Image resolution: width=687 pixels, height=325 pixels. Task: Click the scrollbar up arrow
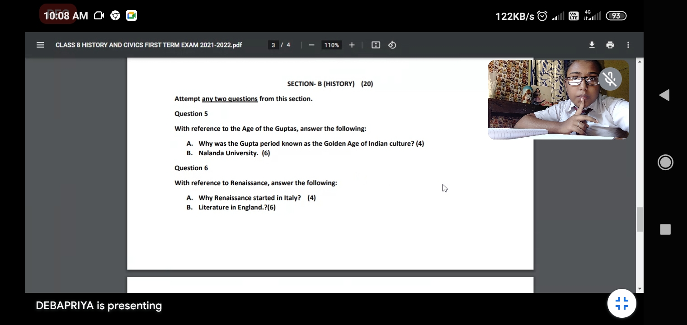coord(640,61)
